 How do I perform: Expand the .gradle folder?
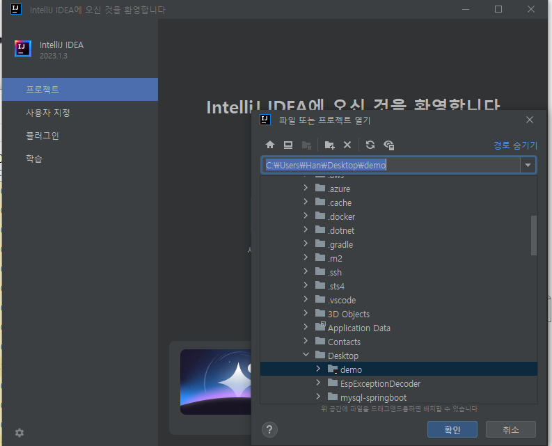click(306, 244)
